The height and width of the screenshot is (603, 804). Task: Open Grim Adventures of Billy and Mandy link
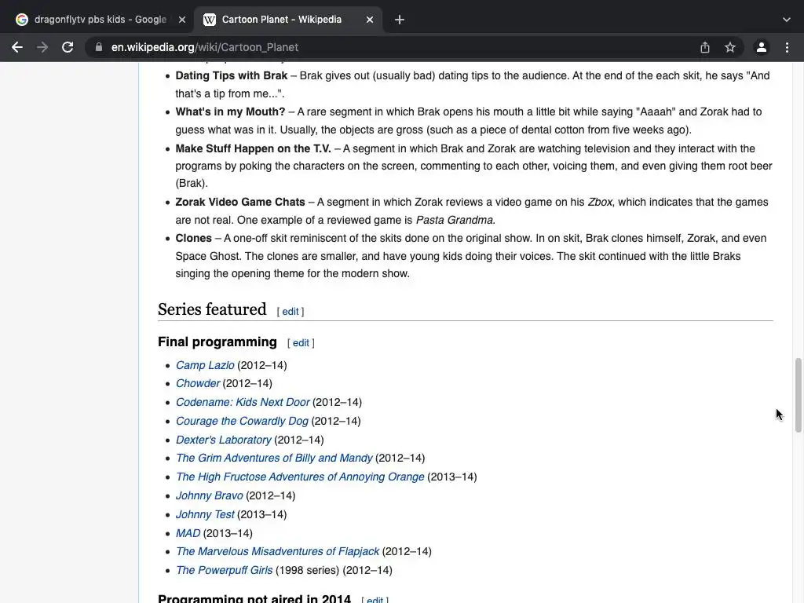(x=274, y=458)
